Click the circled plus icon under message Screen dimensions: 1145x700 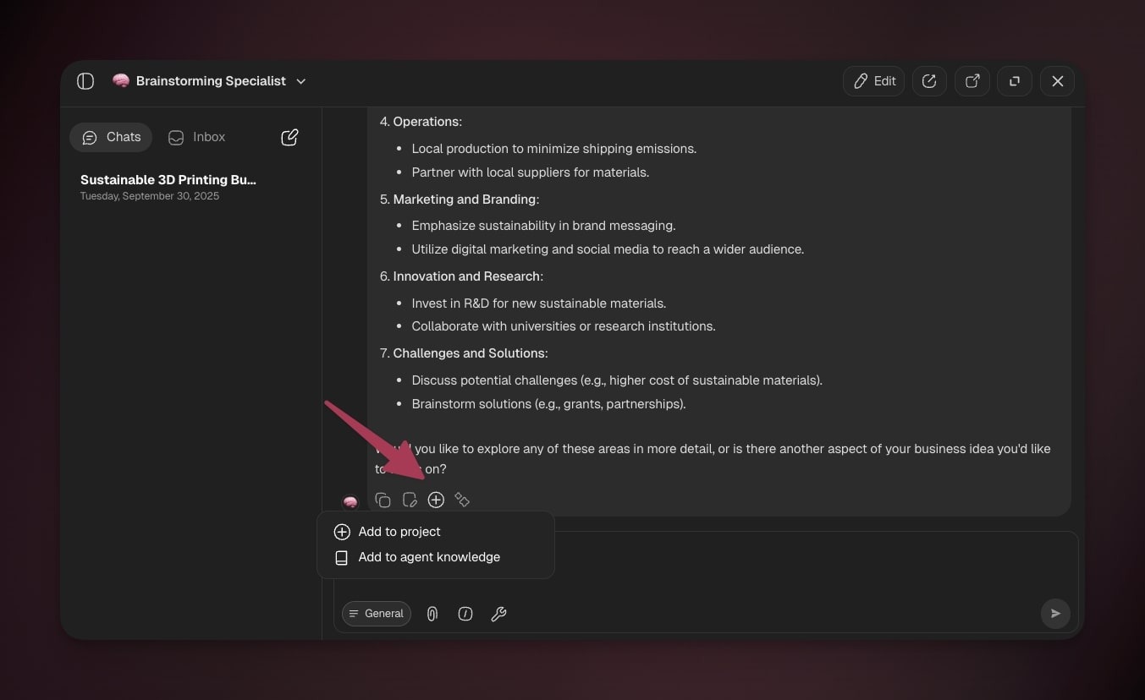click(x=436, y=500)
